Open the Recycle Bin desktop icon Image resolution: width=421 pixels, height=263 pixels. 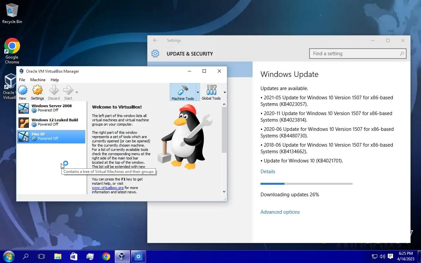12,13
